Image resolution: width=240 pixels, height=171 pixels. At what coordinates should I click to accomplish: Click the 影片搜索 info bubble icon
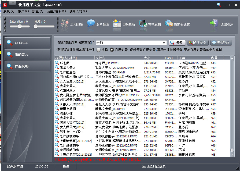[91, 23]
